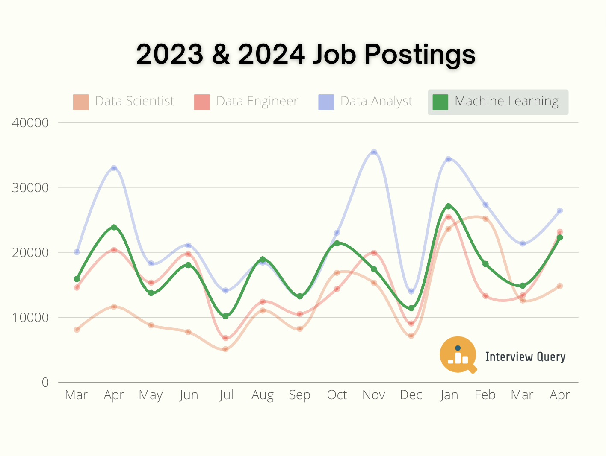This screenshot has height=456, width=606.
Task: Select Data Scientist's July lowest data point
Action: point(225,349)
